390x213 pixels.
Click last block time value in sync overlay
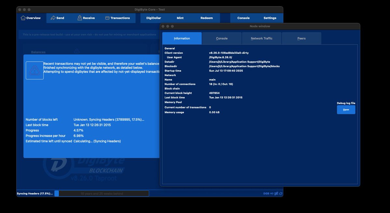point(92,125)
